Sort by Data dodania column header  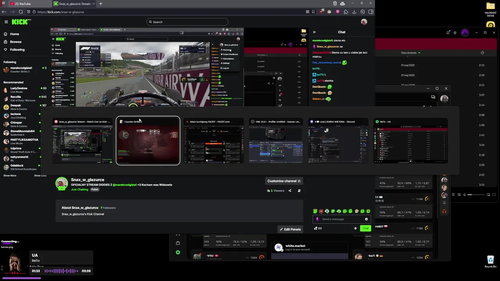click(x=410, y=53)
